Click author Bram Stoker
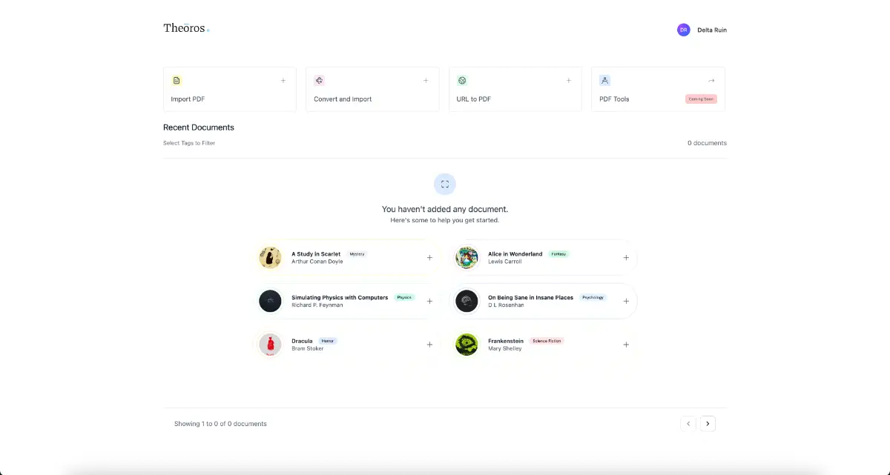Image resolution: width=890 pixels, height=475 pixels. click(308, 348)
